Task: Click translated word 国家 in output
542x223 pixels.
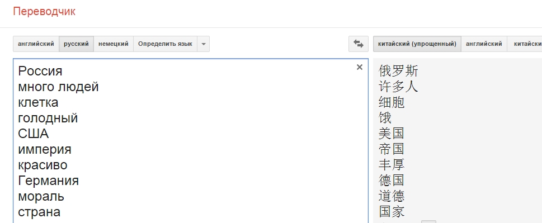Action: click(392, 212)
